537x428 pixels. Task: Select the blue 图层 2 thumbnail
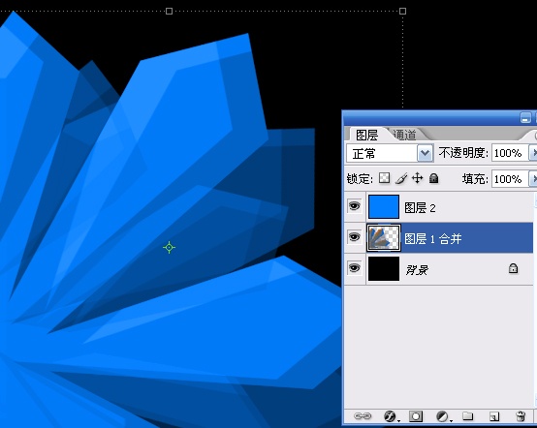(x=384, y=206)
